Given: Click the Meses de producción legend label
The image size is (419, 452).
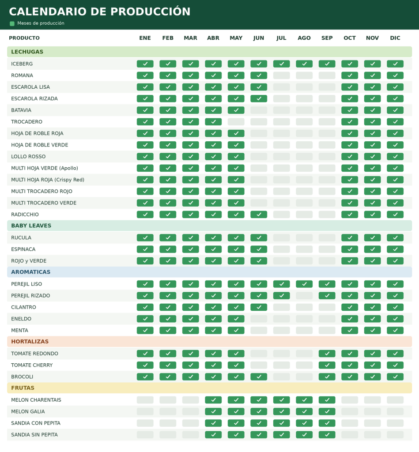Looking at the screenshot, I should [41, 23].
